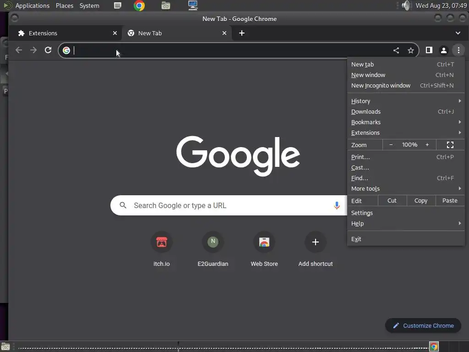Click the voice search microphone icon
469x352 pixels.
point(337,205)
